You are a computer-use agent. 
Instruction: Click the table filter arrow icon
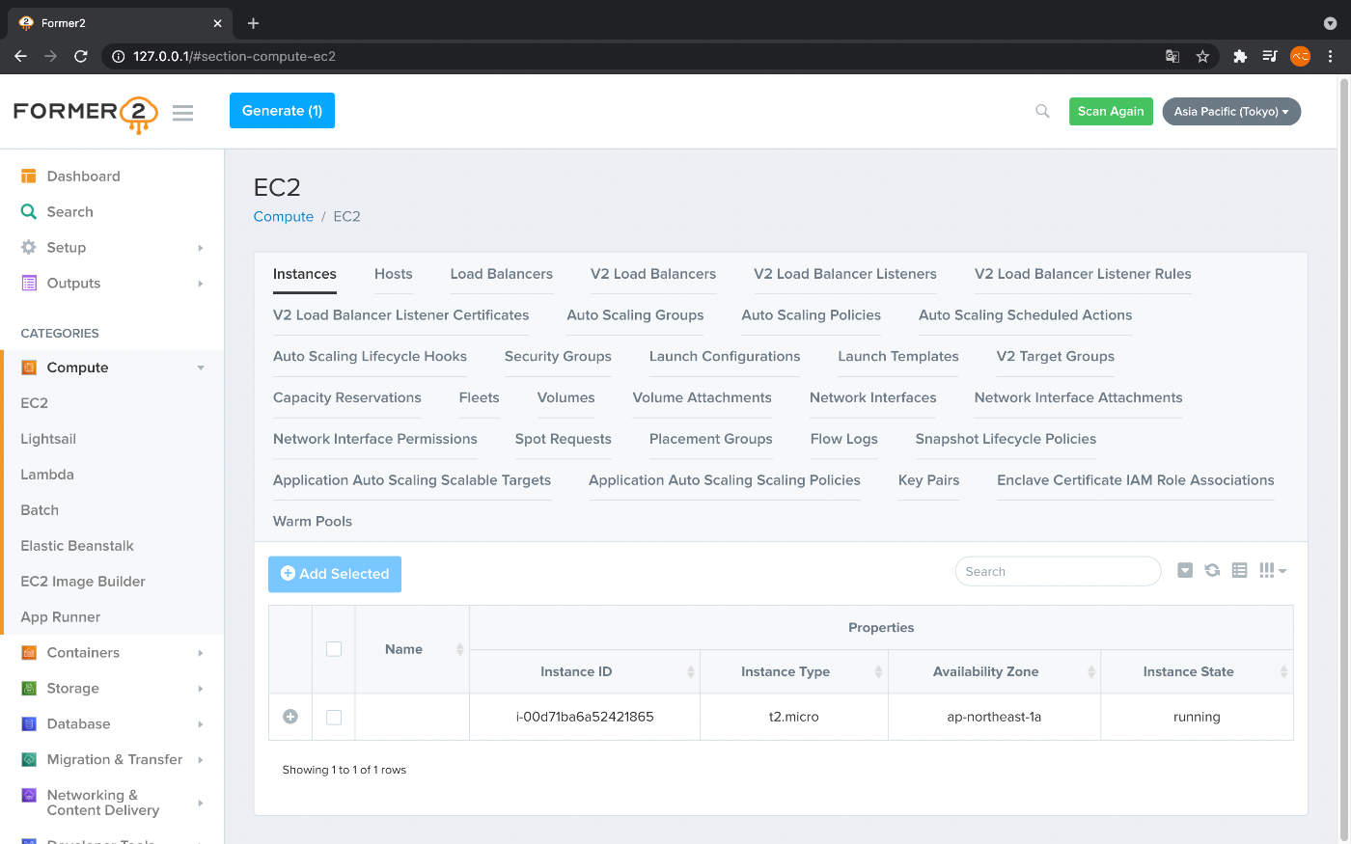[x=1185, y=570]
